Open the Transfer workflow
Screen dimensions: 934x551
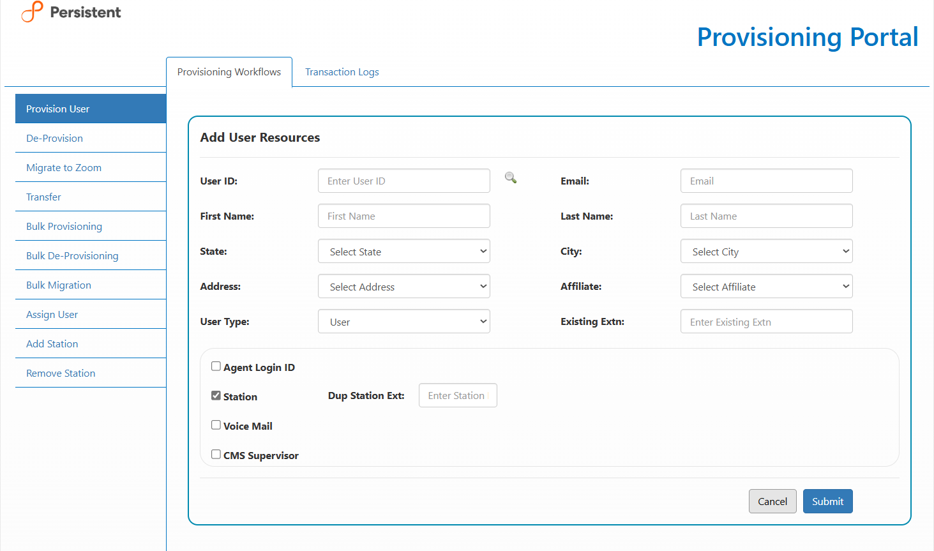pyautogui.click(x=91, y=197)
